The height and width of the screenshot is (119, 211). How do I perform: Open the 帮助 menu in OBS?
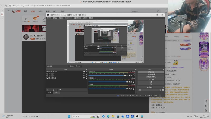pos(91,18)
